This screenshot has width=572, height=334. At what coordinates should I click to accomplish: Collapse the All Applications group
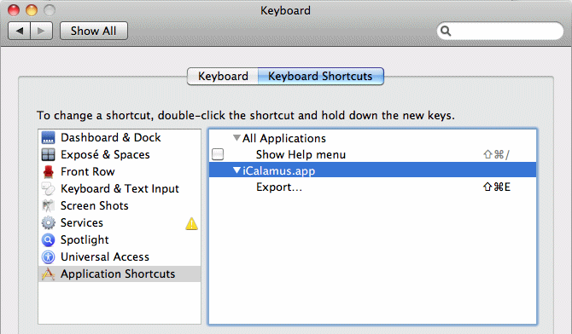(236, 138)
